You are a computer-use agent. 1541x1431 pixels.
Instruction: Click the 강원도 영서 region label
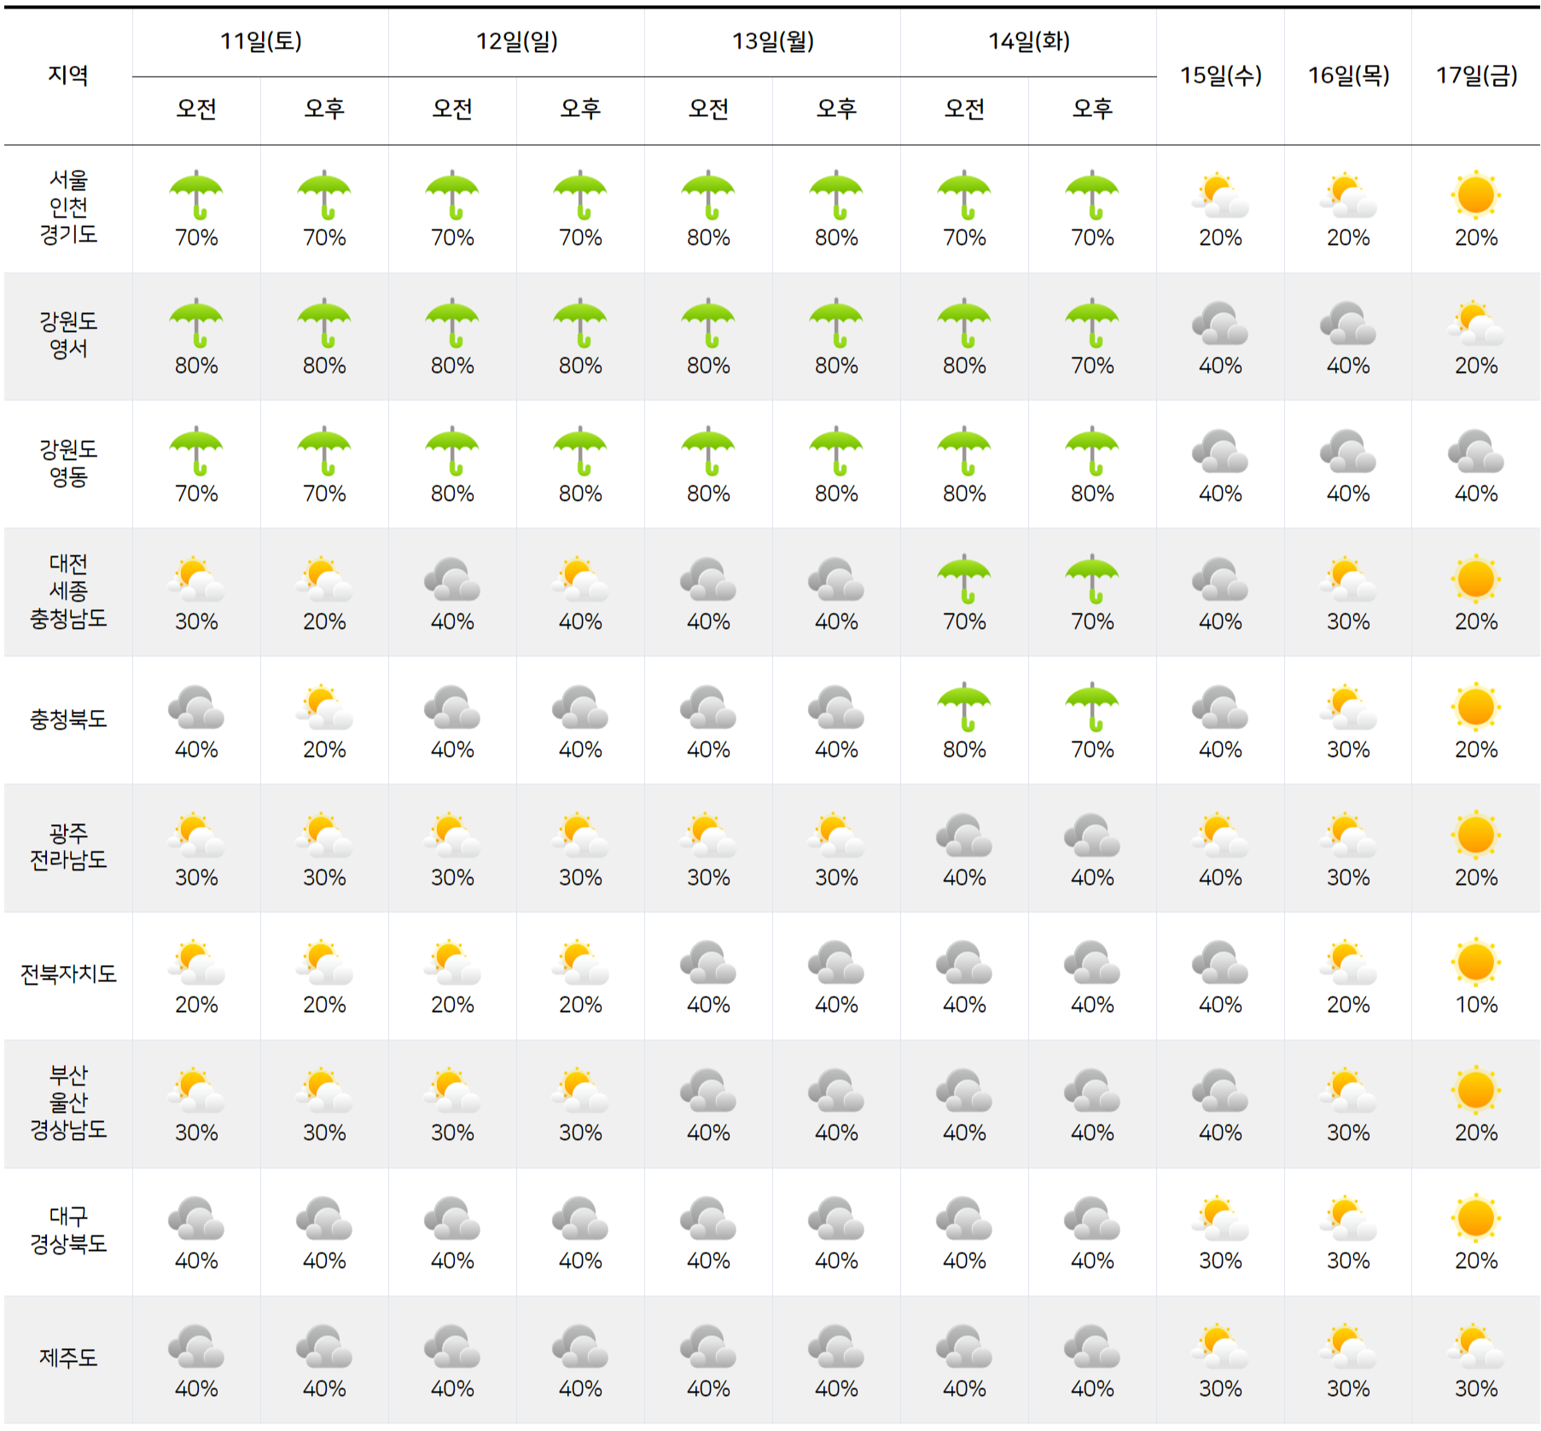pos(68,335)
